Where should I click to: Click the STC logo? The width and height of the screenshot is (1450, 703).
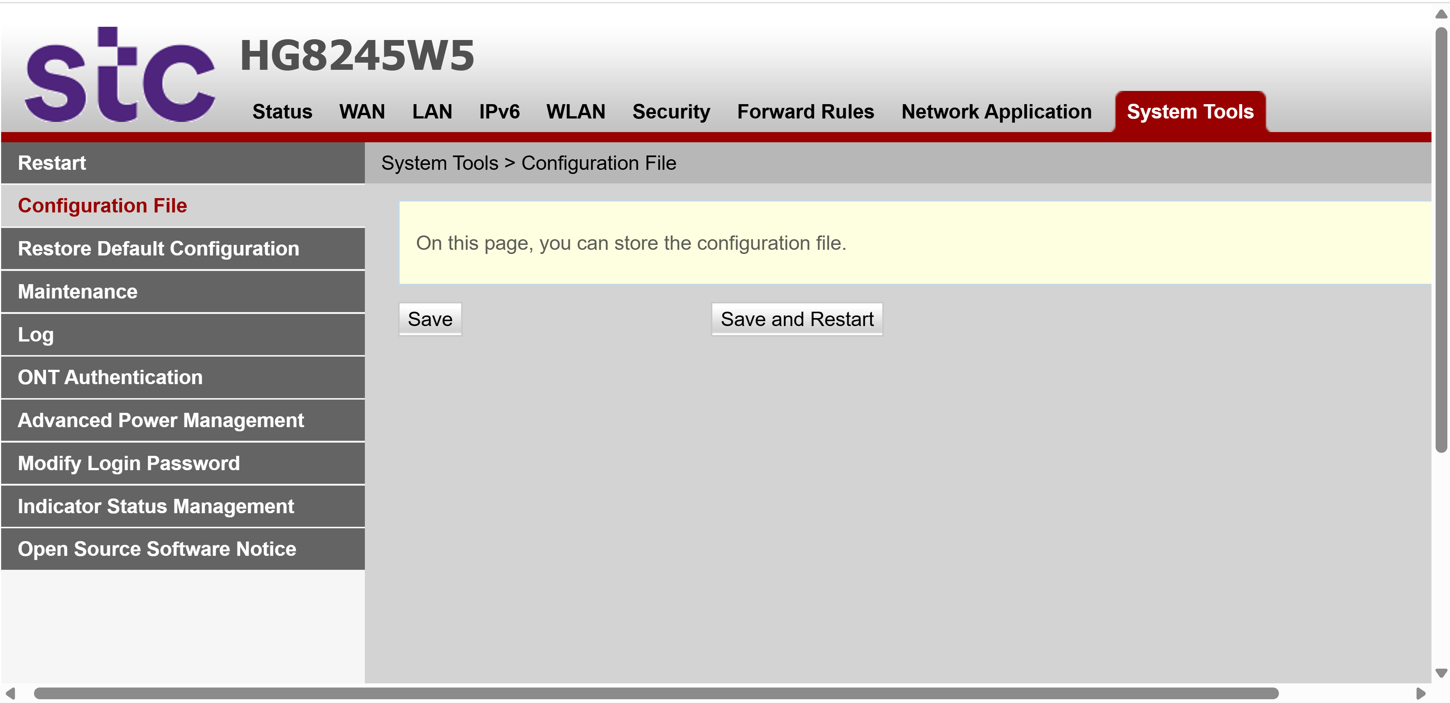pos(119,75)
